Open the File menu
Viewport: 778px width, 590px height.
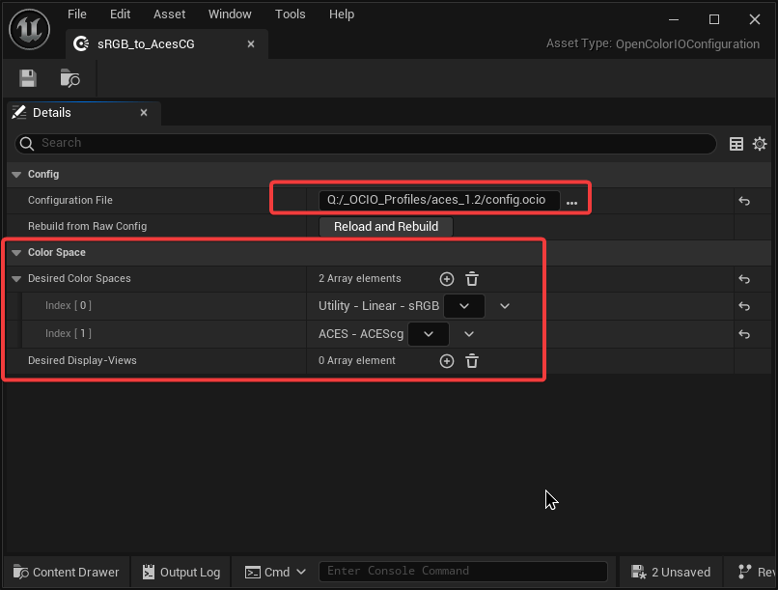(77, 14)
